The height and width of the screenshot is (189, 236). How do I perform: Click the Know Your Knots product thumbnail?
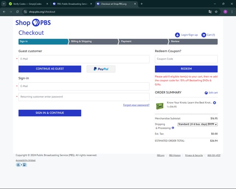160,106
